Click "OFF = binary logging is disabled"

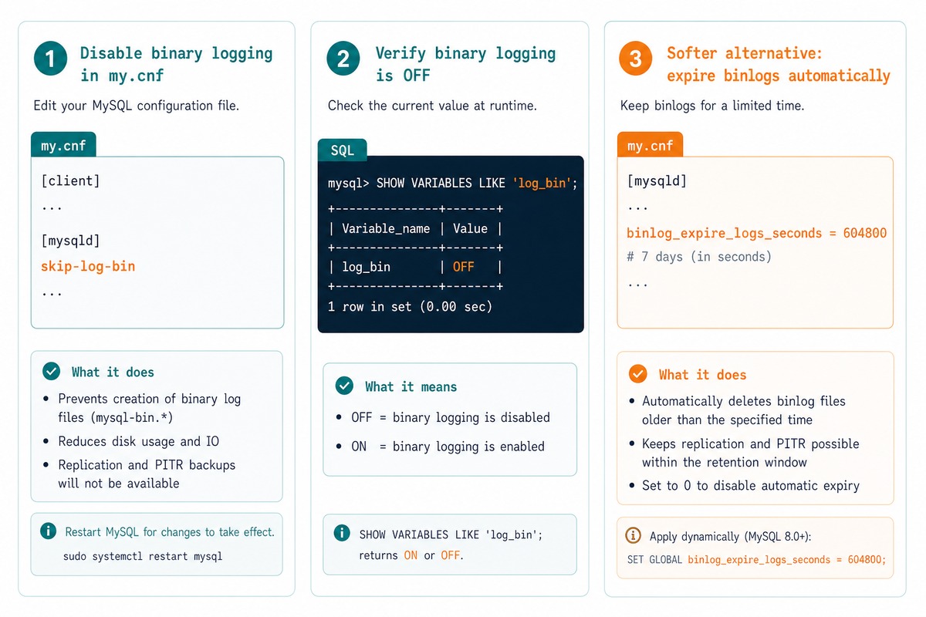pos(451,417)
